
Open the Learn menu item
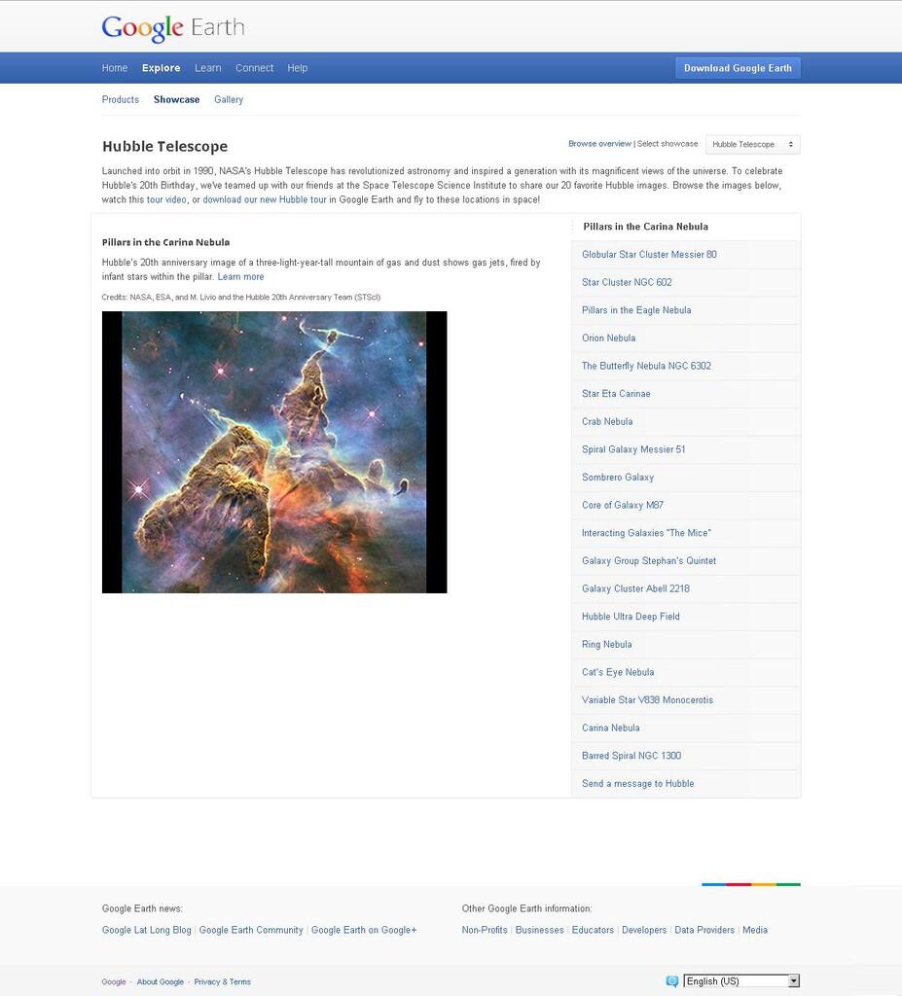(208, 68)
